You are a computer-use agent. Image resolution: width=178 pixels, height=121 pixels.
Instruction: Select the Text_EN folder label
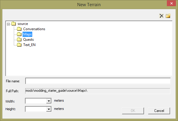click(x=29, y=45)
